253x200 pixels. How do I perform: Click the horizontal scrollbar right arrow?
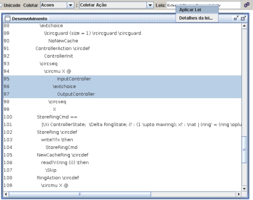(238, 194)
